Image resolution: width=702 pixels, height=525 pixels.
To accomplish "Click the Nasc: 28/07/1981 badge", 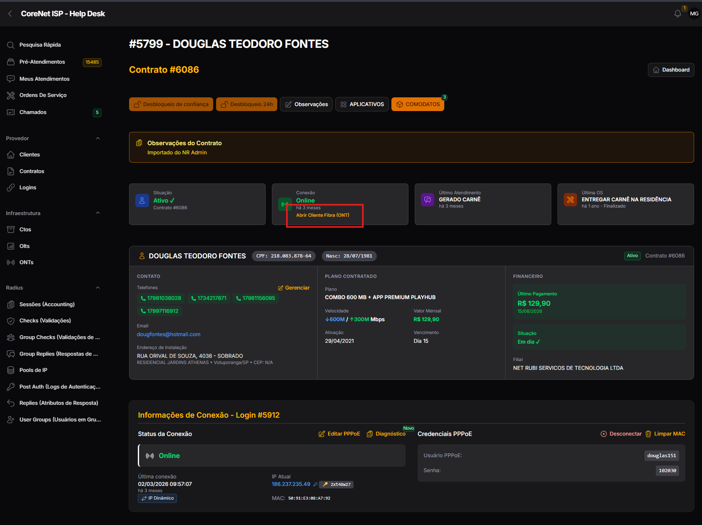I will (x=349, y=256).
